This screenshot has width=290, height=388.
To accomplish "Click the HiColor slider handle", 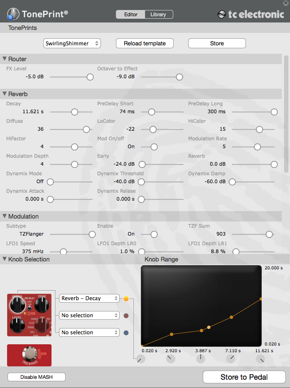I will pyautogui.click(x=259, y=129).
